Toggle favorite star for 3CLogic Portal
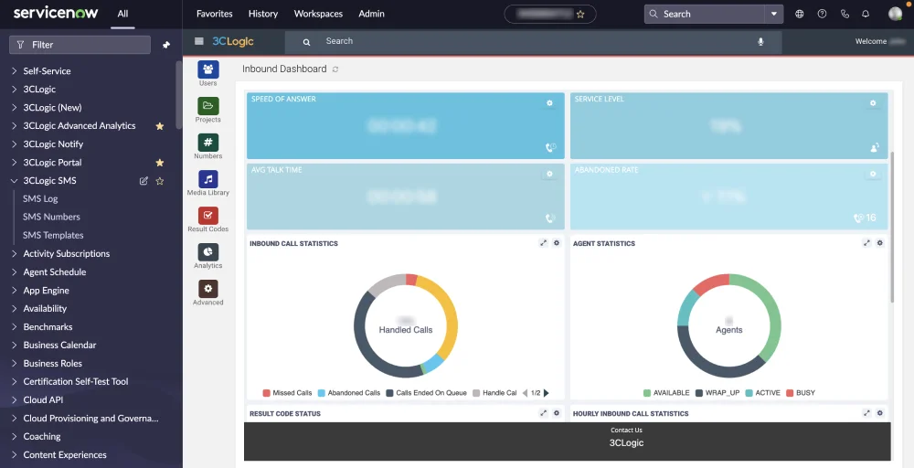 [160, 163]
